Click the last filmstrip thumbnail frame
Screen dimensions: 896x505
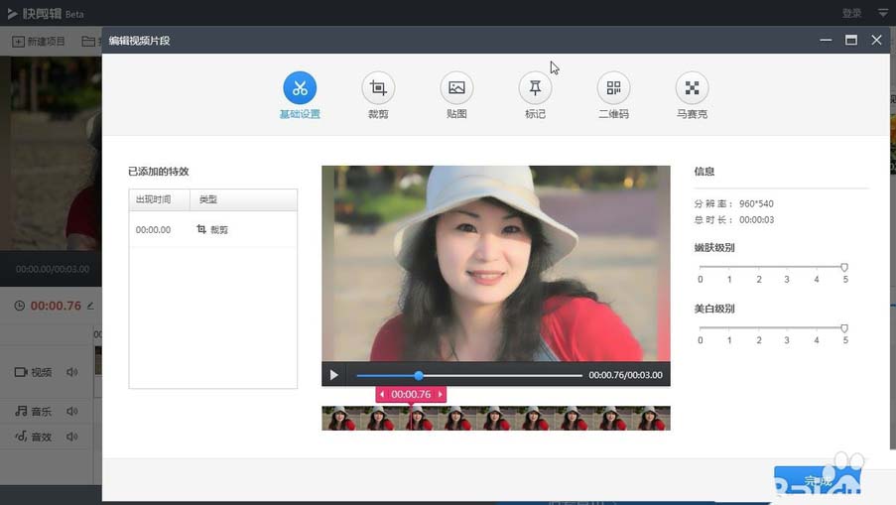pos(651,418)
